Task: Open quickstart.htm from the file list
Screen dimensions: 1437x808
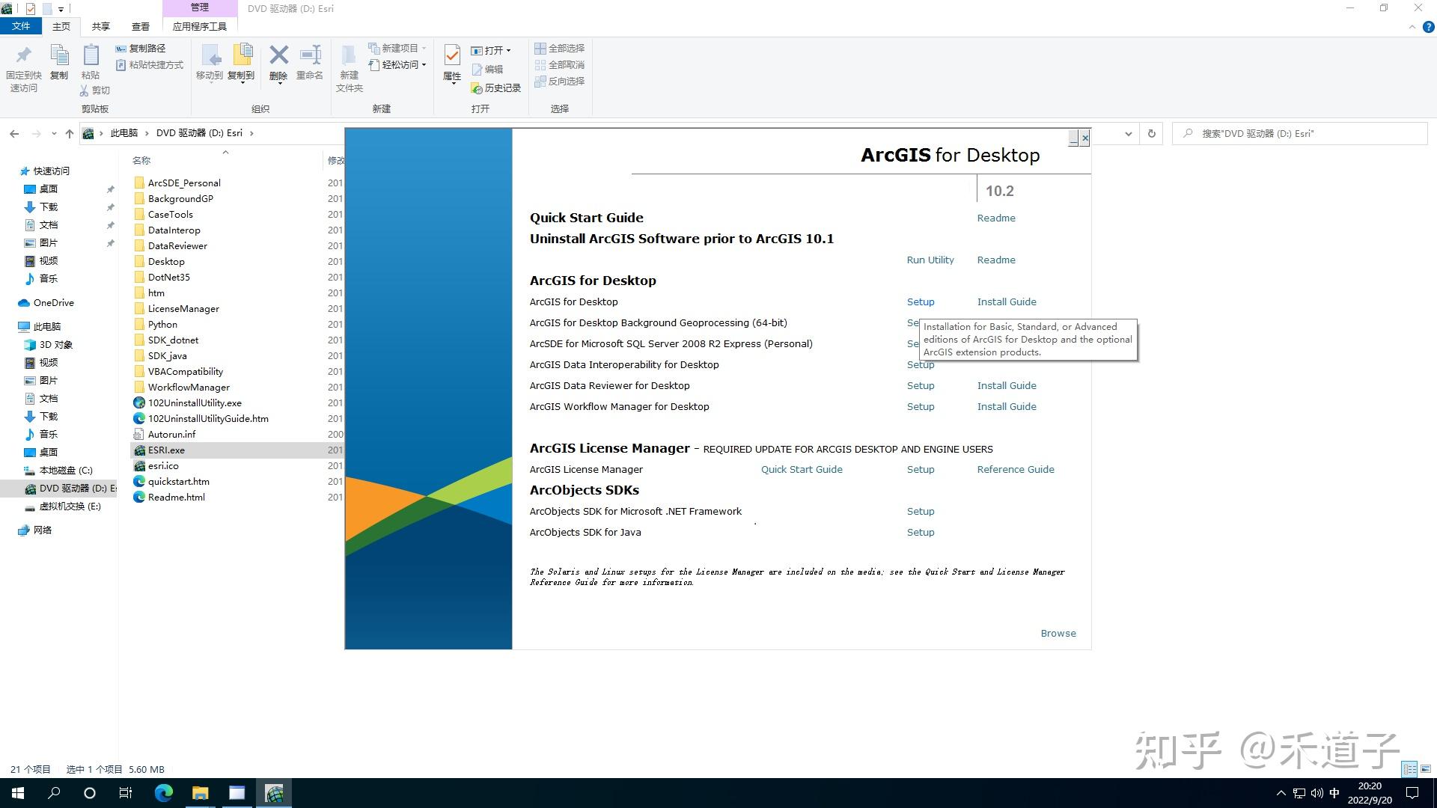Action: tap(180, 481)
